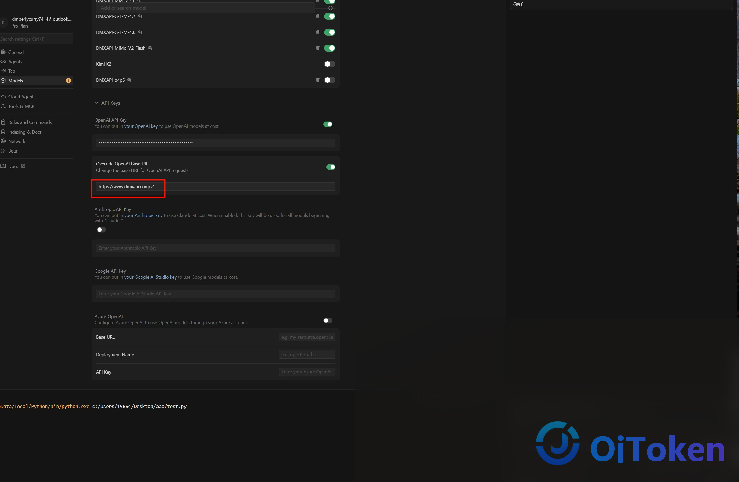The height and width of the screenshot is (482, 739).
Task: Enable the Kimi K2 model toggle
Action: 330,64
